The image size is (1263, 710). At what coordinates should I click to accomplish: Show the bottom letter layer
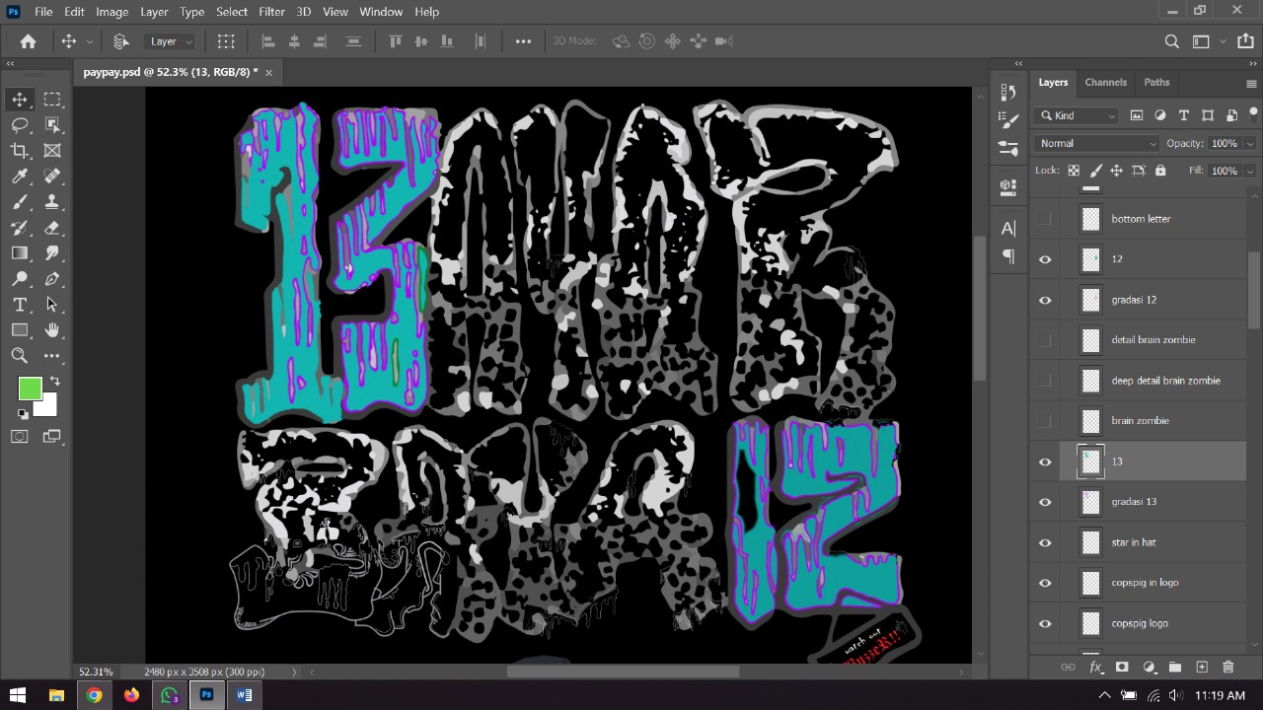(1045, 219)
